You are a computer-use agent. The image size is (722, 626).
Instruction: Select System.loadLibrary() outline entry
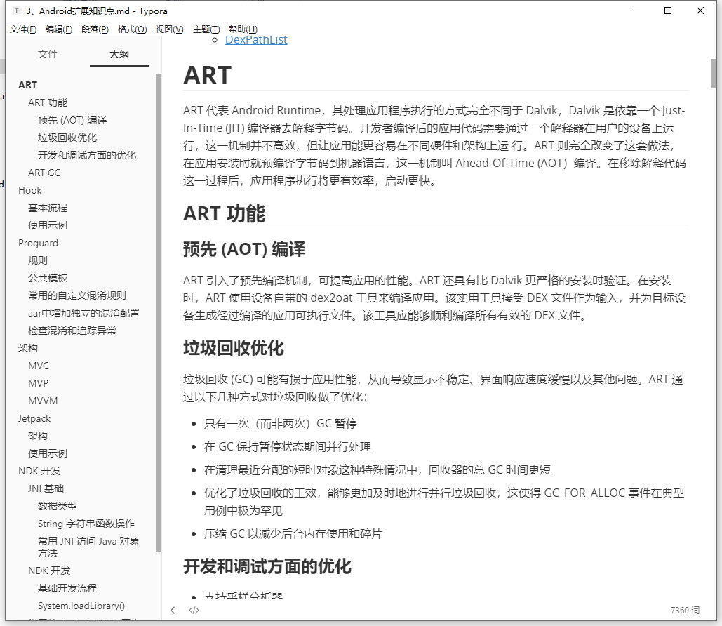[81, 606]
